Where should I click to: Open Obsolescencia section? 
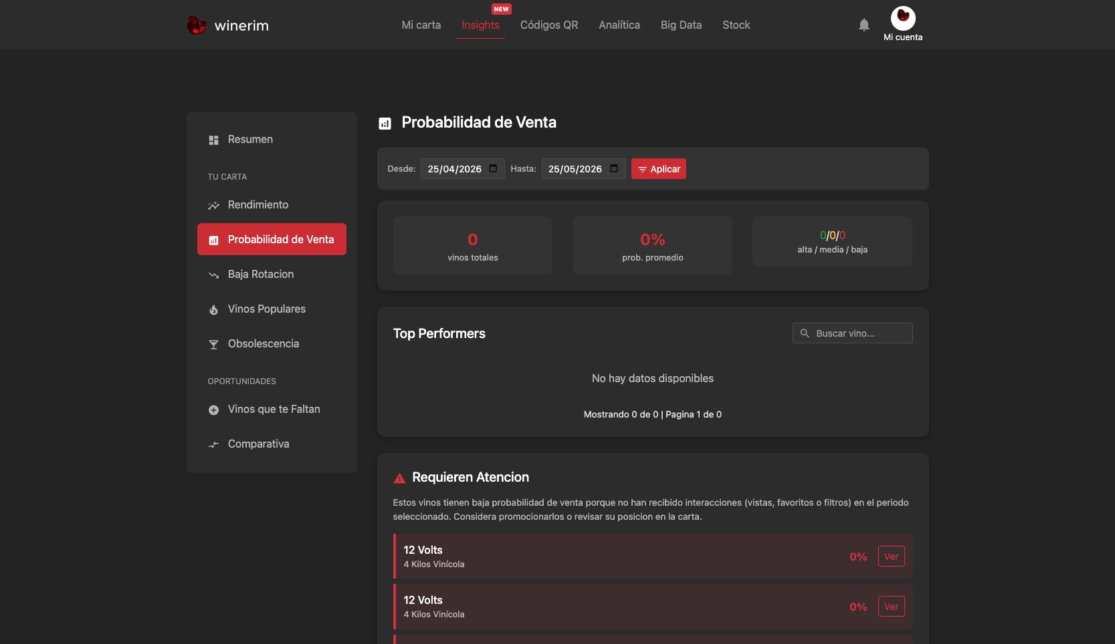click(x=272, y=343)
